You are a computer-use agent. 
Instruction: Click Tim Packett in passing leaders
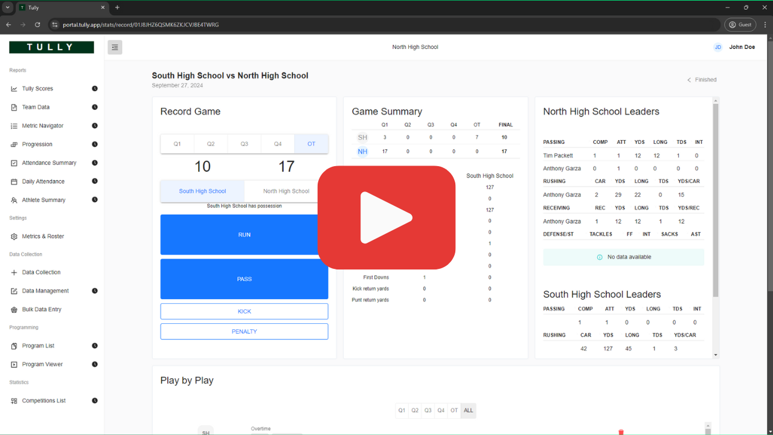(558, 155)
